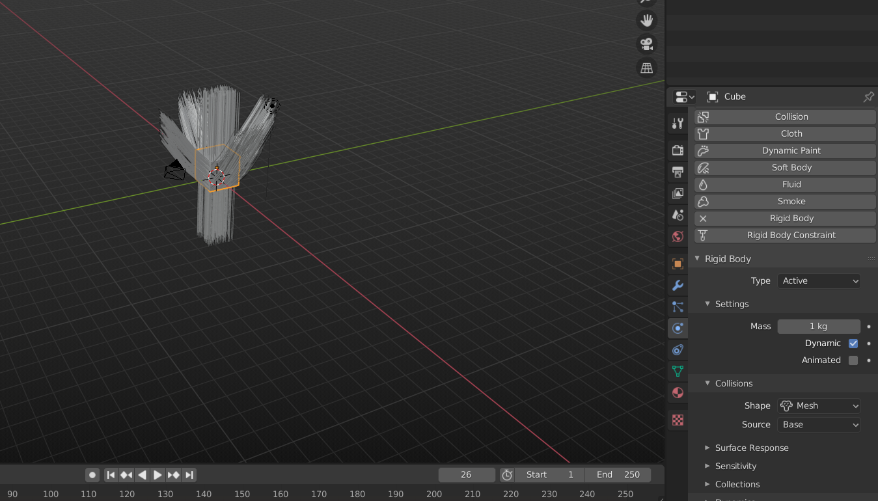Open the Object Constraints tab

coord(678,349)
